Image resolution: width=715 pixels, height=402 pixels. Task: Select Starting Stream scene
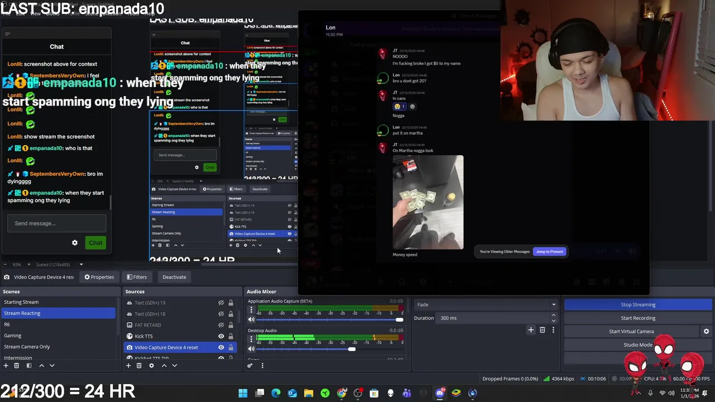(58, 302)
